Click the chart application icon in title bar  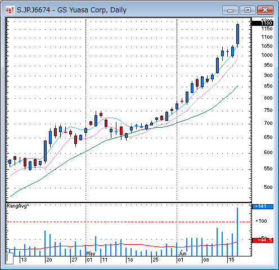point(10,10)
